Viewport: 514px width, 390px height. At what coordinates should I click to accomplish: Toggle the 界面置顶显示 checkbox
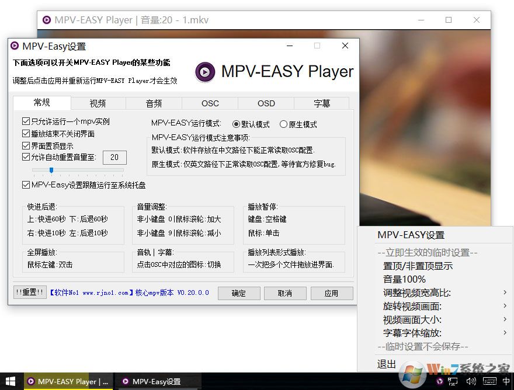[26, 144]
